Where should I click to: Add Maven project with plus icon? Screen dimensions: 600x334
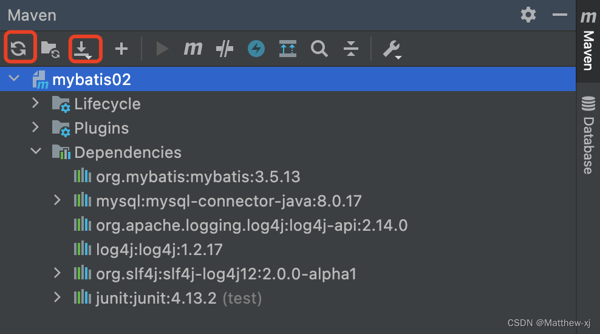(121, 49)
